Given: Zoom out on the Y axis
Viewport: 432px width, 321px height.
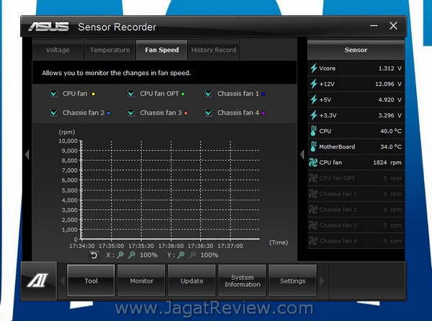Looking at the screenshot, I should [192, 255].
